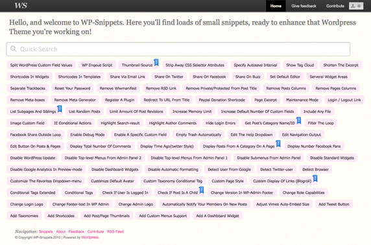The height and width of the screenshot is (245, 371).
Task: Select Disable Standard Widgets snippet
Action: 332,157
